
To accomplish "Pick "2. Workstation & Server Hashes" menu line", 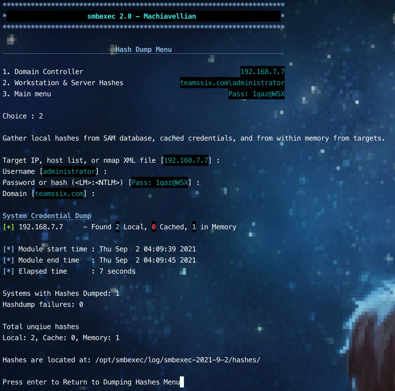I will tap(63, 83).
